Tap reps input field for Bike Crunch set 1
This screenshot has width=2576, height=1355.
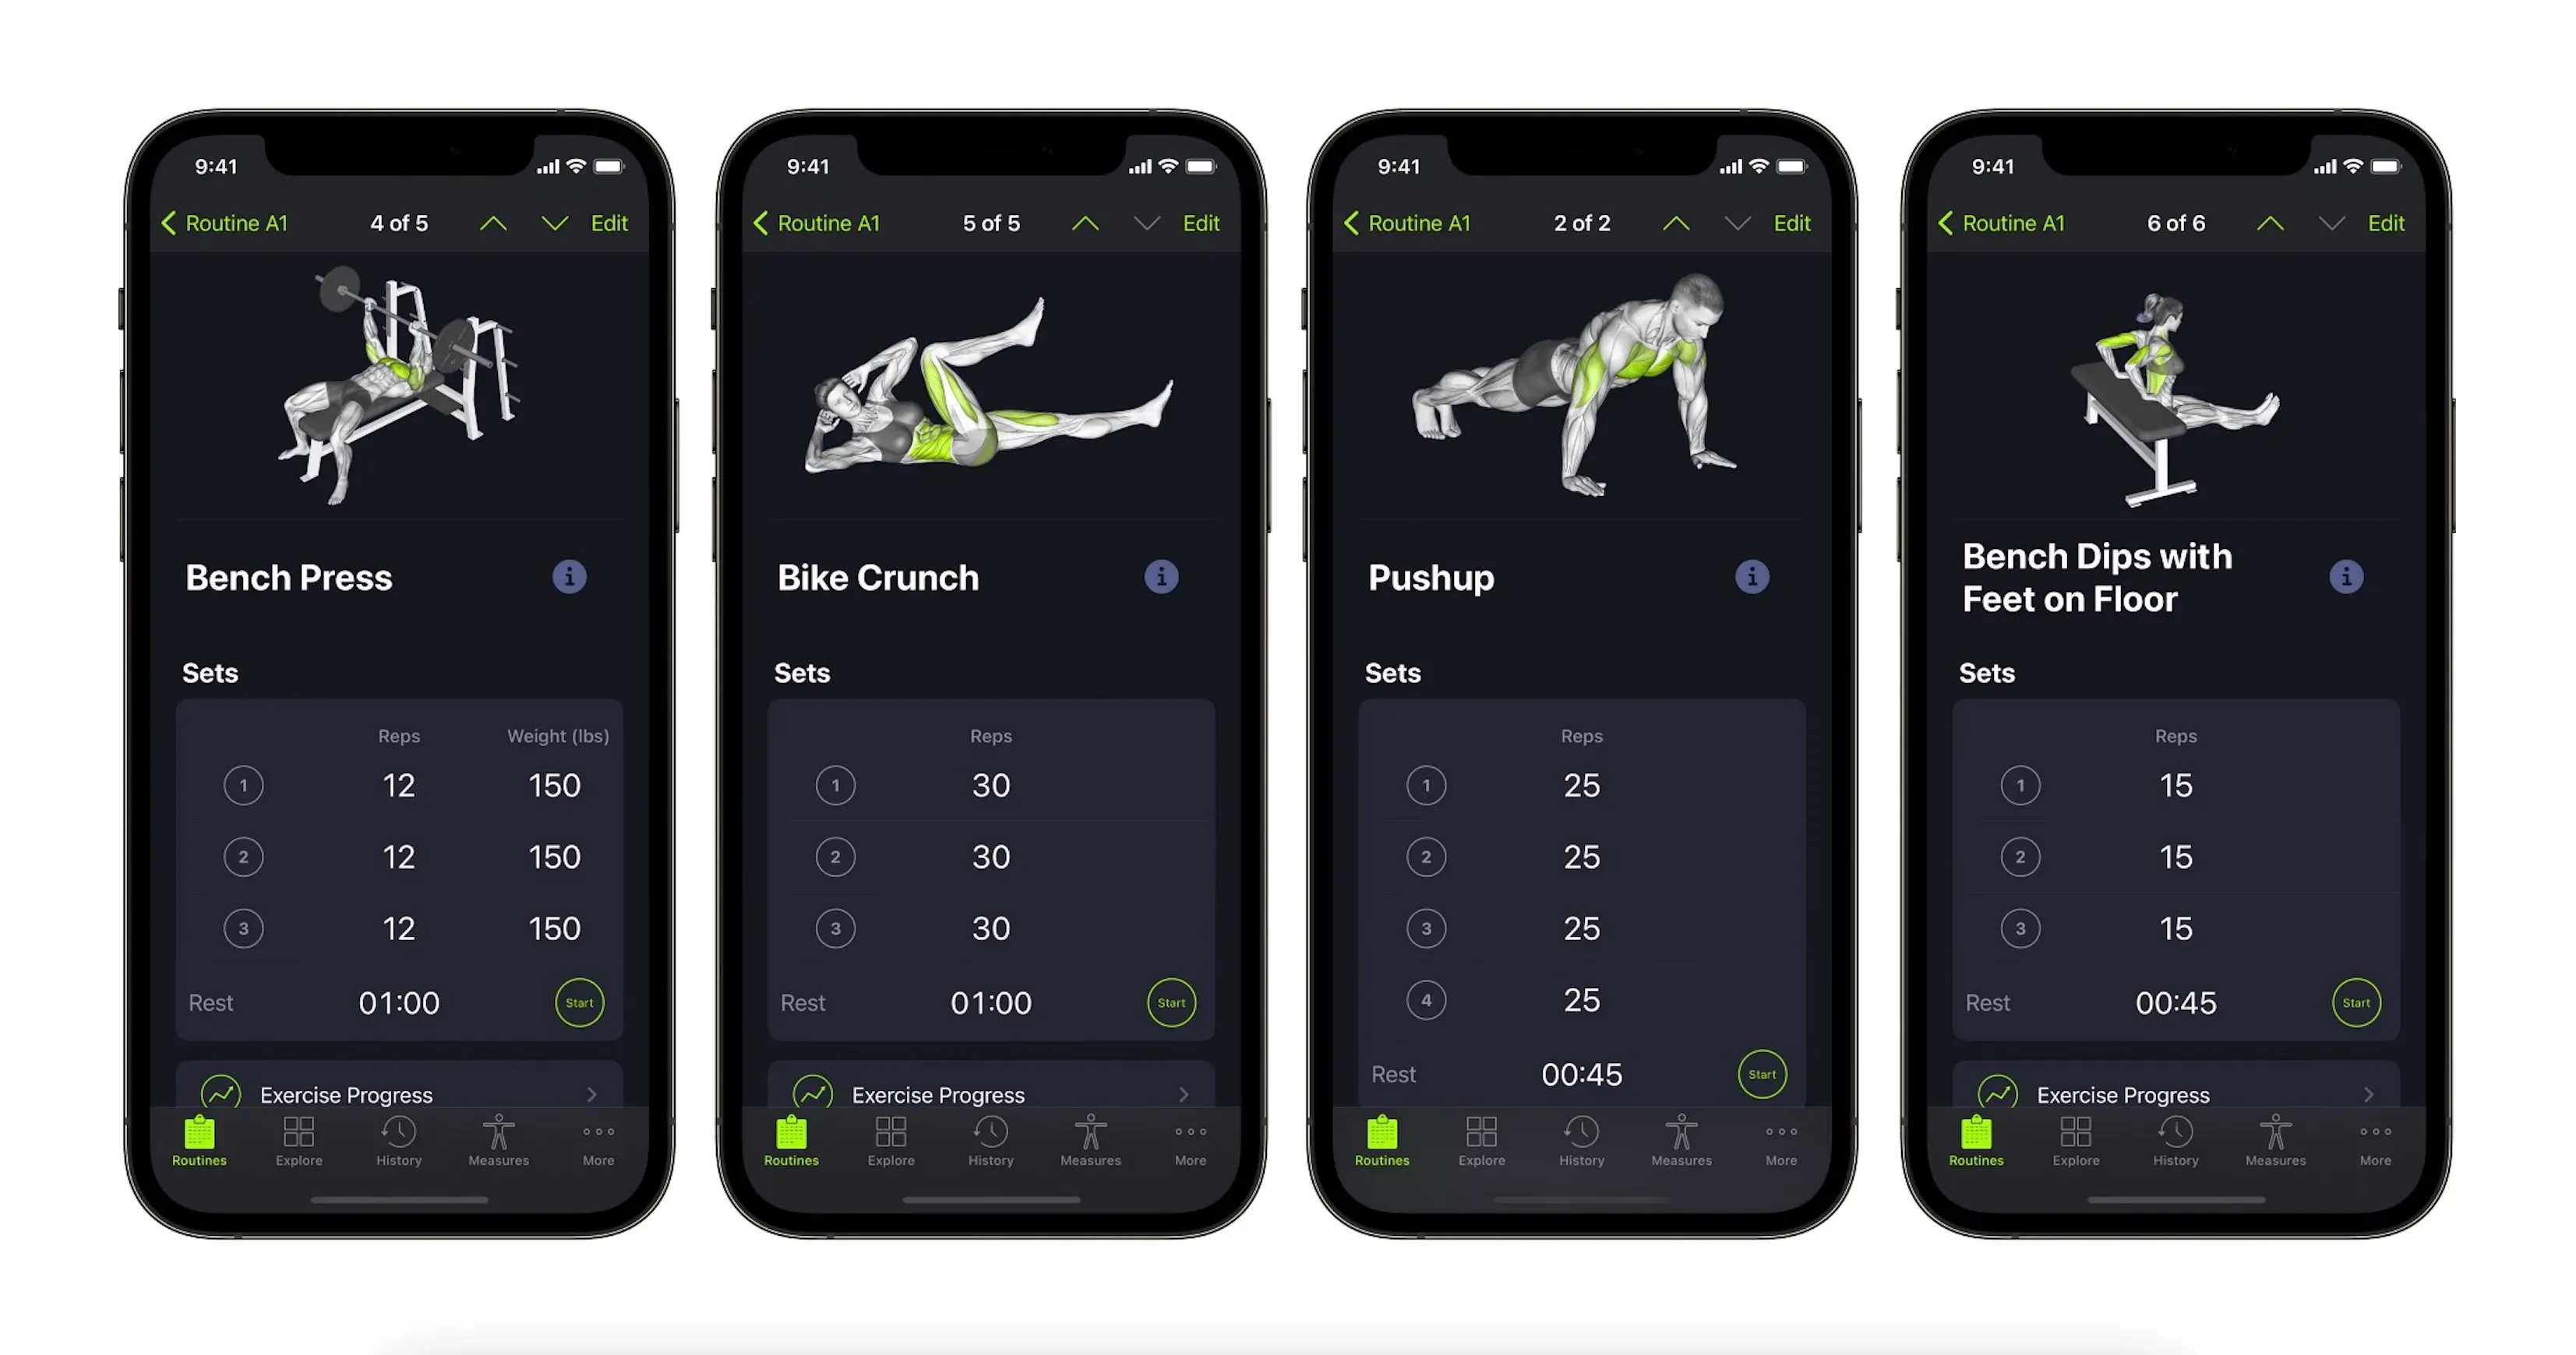988,787
